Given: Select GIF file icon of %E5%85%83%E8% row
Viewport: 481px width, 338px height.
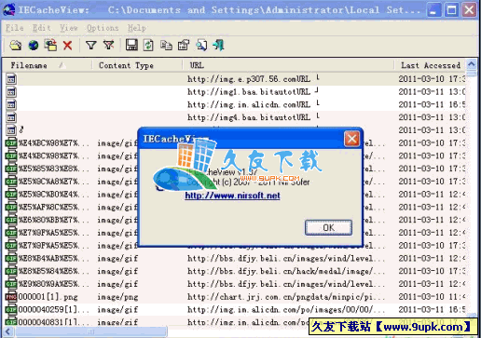Looking at the screenshot, I should pyautogui.click(x=11, y=169).
